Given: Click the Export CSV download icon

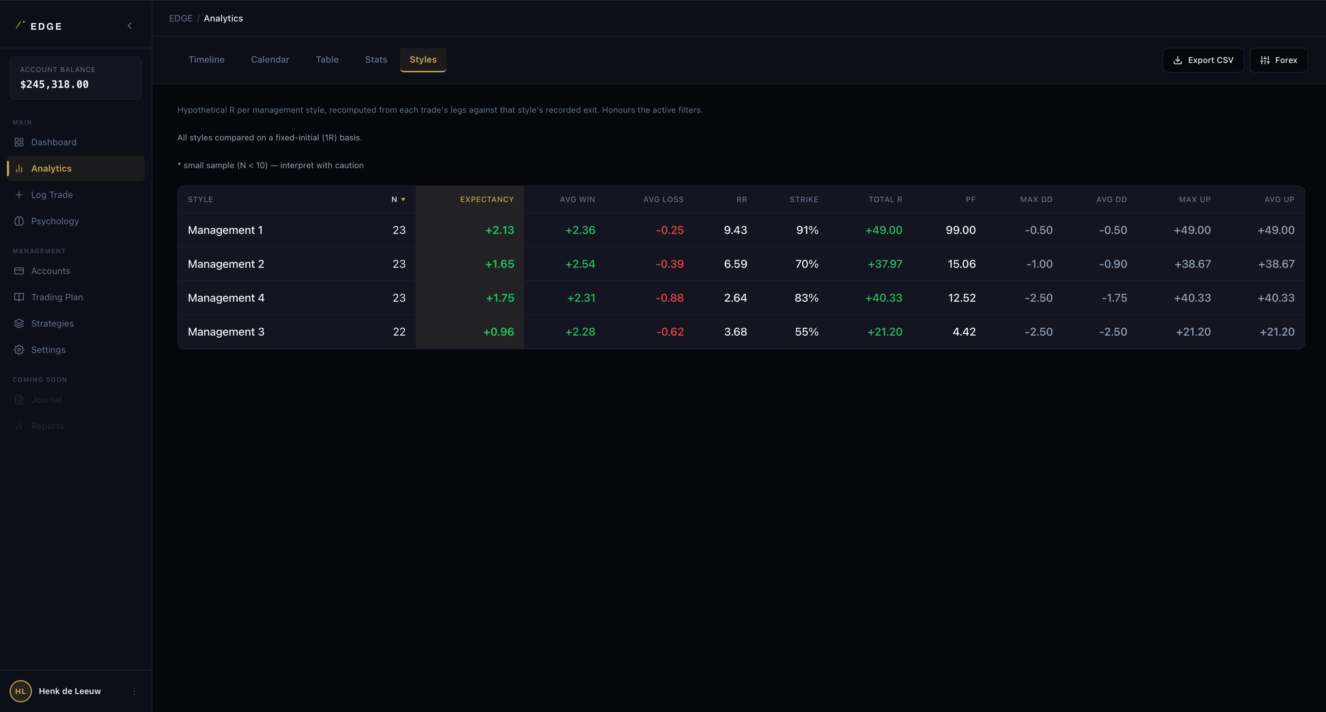Looking at the screenshot, I should (x=1177, y=60).
